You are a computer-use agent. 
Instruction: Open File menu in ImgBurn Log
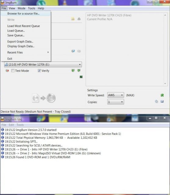[x=4, y=125]
